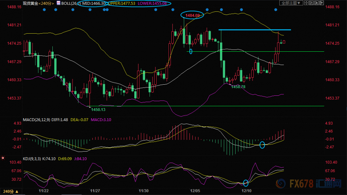The image size is (347, 195).
Task: Change the <240分> period selector in title
Action: click(46, 3)
